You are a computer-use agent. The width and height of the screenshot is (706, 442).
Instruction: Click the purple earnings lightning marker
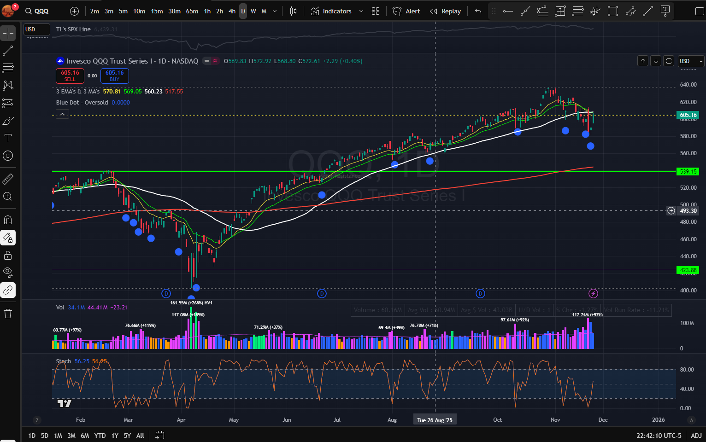tap(593, 293)
